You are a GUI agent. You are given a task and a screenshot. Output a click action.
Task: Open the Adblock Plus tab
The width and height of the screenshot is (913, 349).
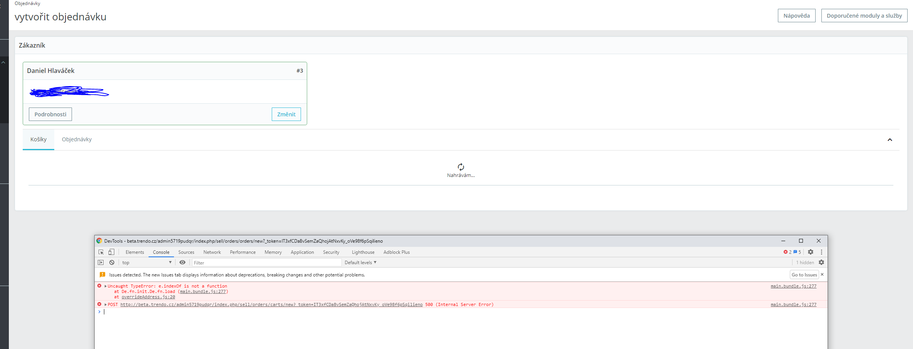click(x=396, y=252)
